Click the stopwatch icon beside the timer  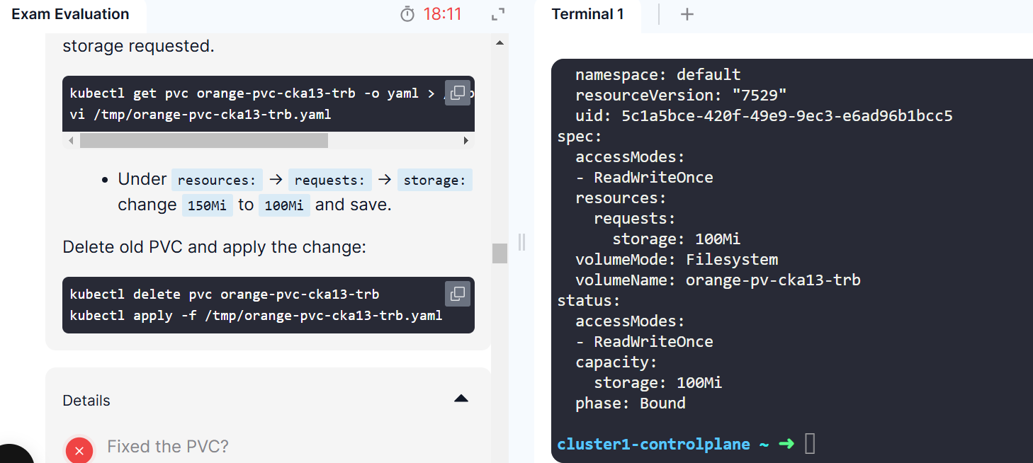[407, 14]
